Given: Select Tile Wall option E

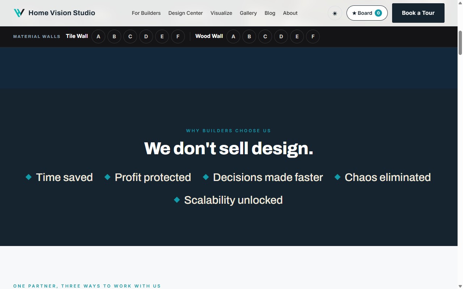Looking at the screenshot, I should (x=162, y=36).
